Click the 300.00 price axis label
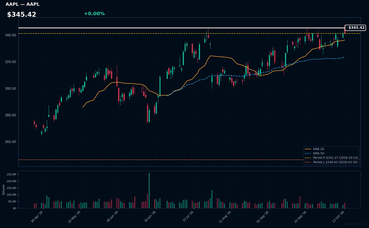 tap(10, 89)
